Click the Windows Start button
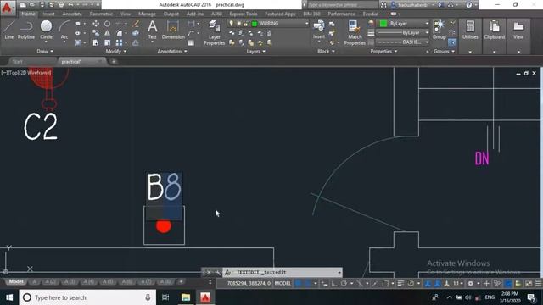The height and width of the screenshot is (305, 543). [9, 297]
